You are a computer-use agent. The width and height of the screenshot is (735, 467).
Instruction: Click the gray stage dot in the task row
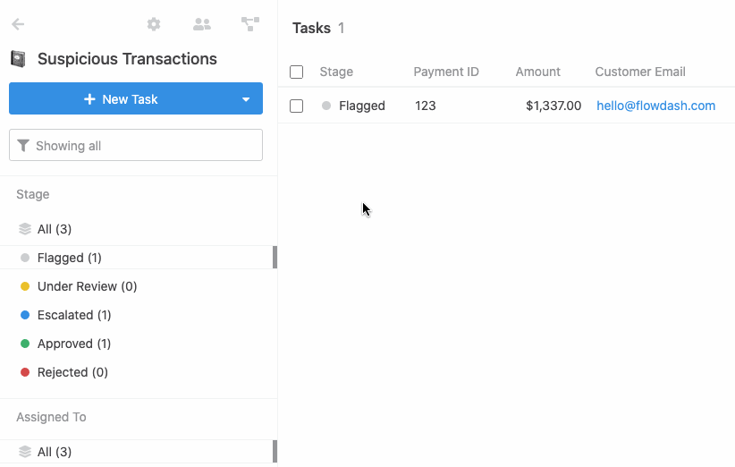click(326, 106)
